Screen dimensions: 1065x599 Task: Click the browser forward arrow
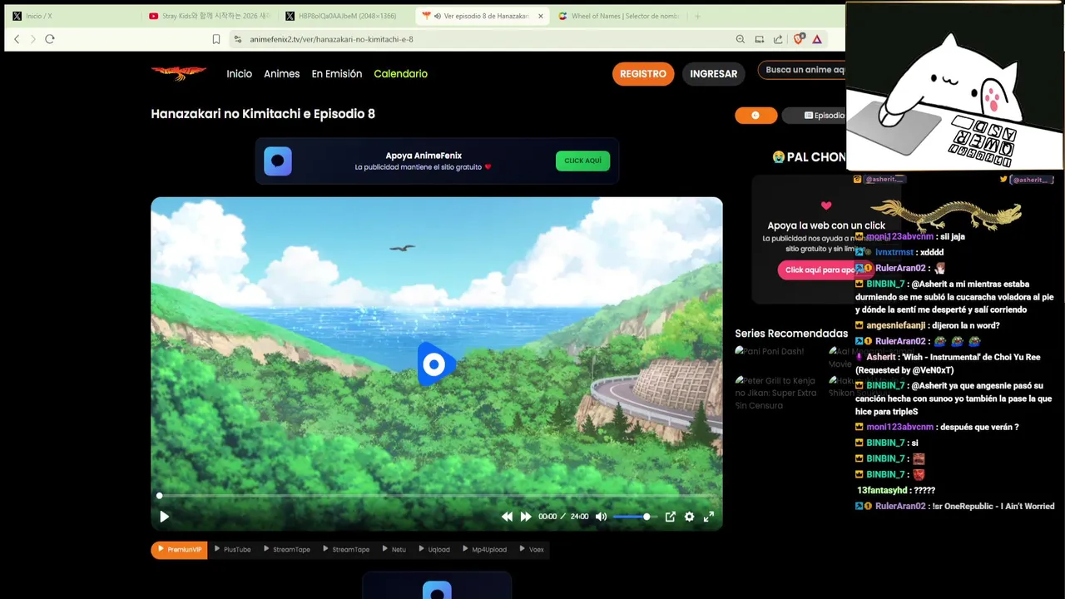(33, 39)
